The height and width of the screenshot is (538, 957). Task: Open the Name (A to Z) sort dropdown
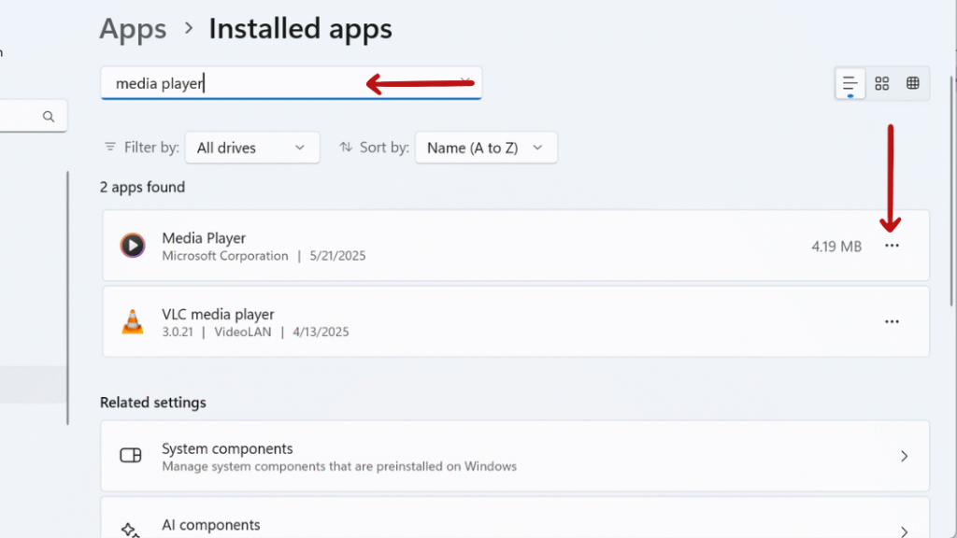point(486,148)
